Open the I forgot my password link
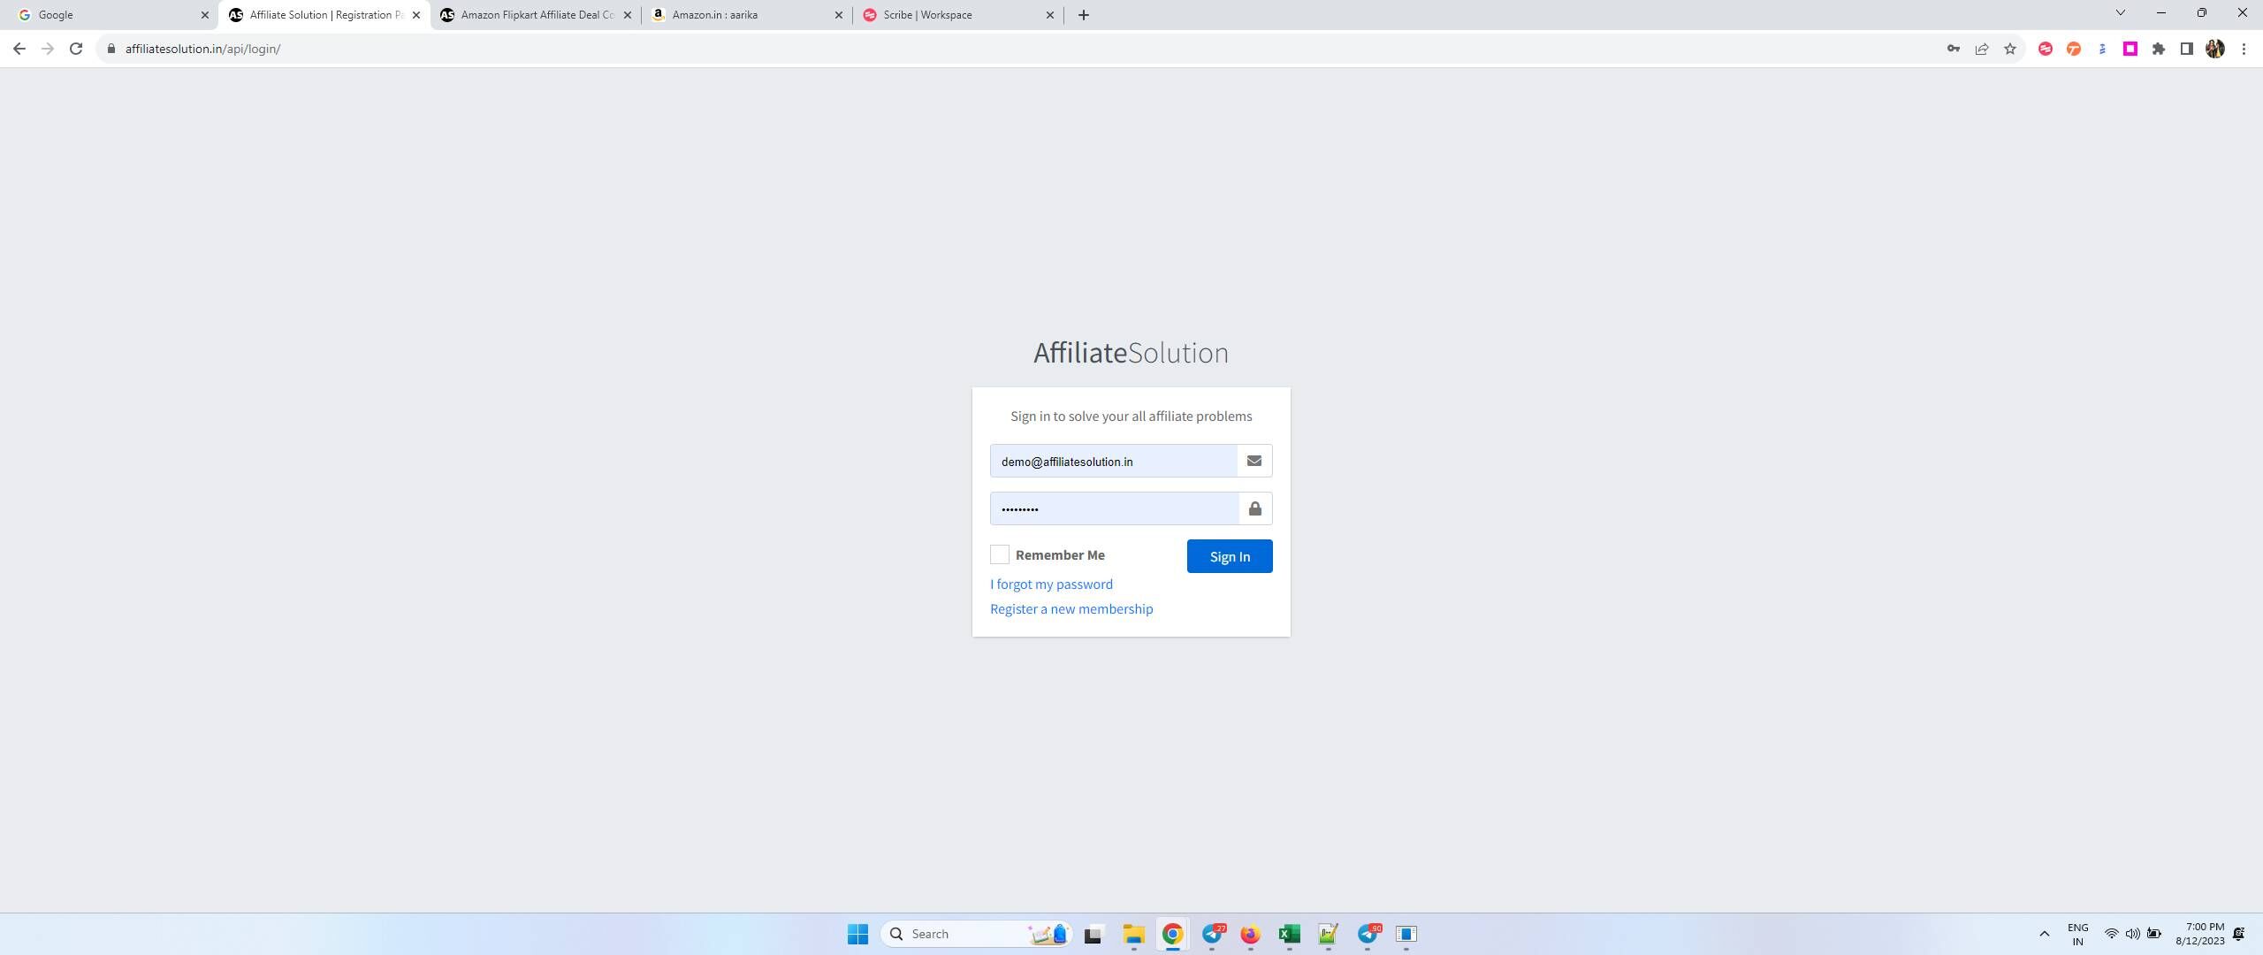 [1051, 584]
